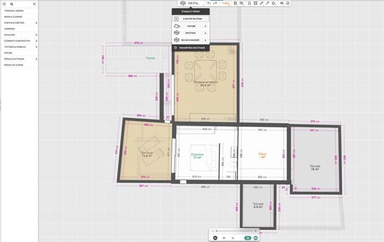
Task: Select the magnet snapping tool icon
Action: [x=274, y=3]
